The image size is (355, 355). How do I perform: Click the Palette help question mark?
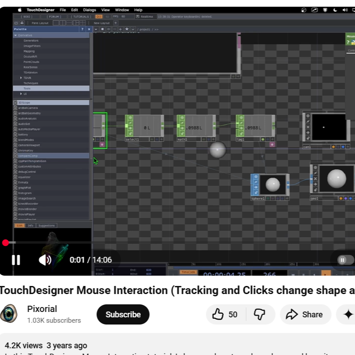[82, 29]
